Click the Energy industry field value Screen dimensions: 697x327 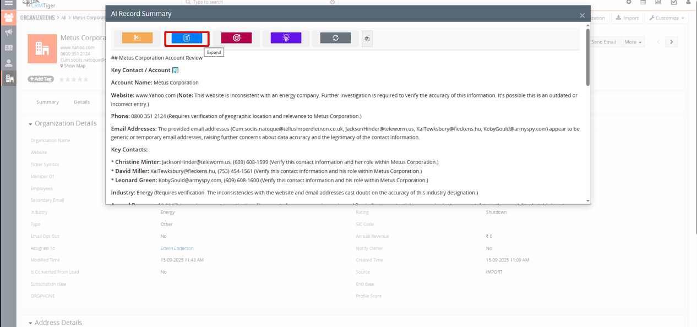pos(168,212)
